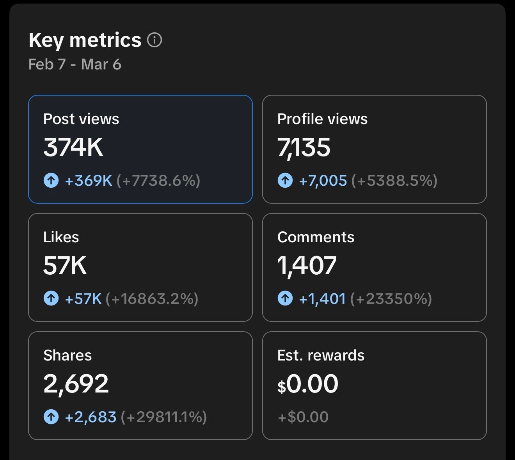Image resolution: width=515 pixels, height=460 pixels.
Task: Click the +2,683 shares change value
Action: [91, 417]
